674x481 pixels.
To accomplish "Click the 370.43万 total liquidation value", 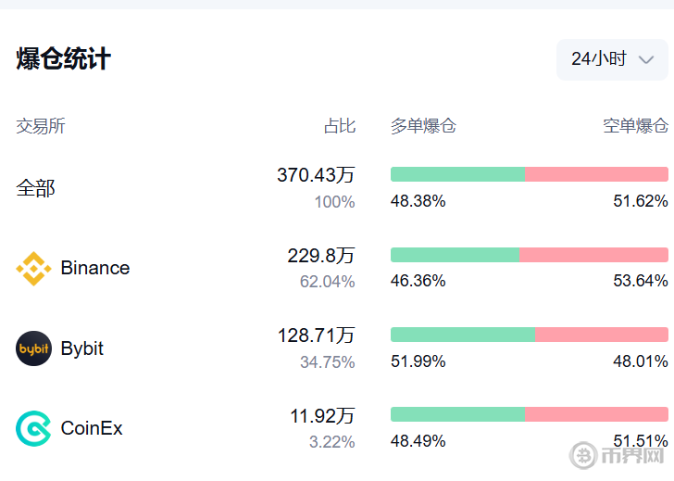I will point(316,175).
